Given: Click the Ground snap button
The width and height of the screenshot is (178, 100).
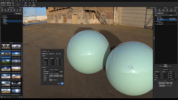Looking at the screenshot, I should click(x=51, y=76).
